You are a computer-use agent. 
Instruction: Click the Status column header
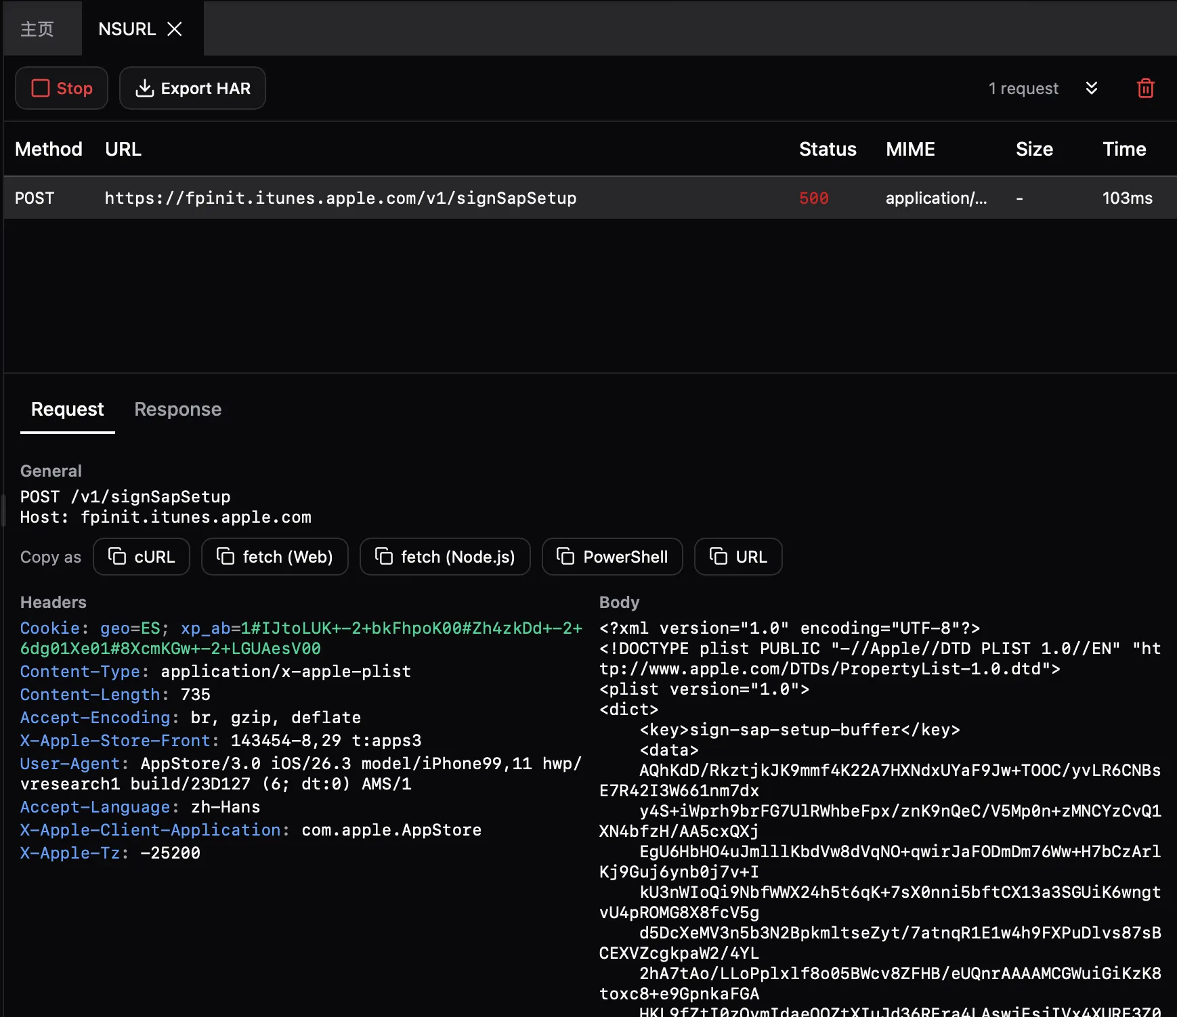click(828, 149)
